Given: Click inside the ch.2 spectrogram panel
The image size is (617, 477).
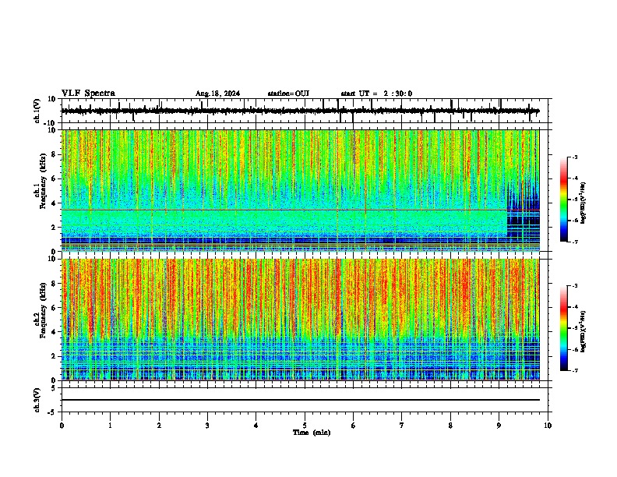Looking at the screenshot, I should tap(300, 320).
